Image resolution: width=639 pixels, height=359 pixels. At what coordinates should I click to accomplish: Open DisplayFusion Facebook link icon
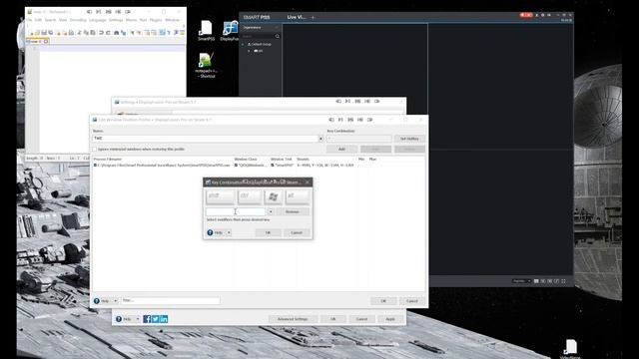[x=147, y=319]
